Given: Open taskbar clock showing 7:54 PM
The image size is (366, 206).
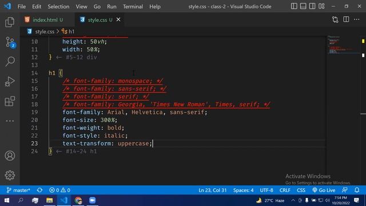Looking at the screenshot, I should pyautogui.click(x=341, y=200).
